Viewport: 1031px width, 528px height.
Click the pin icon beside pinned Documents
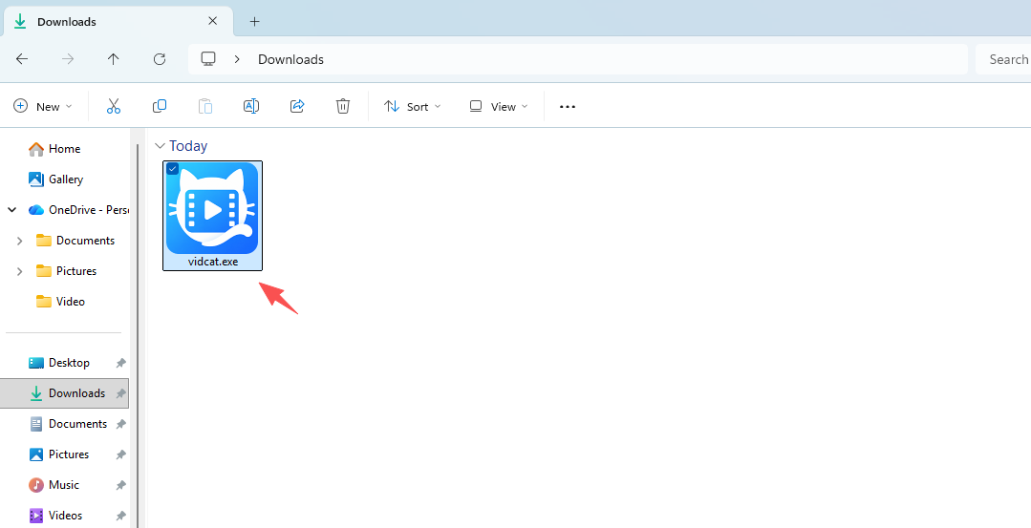121,424
